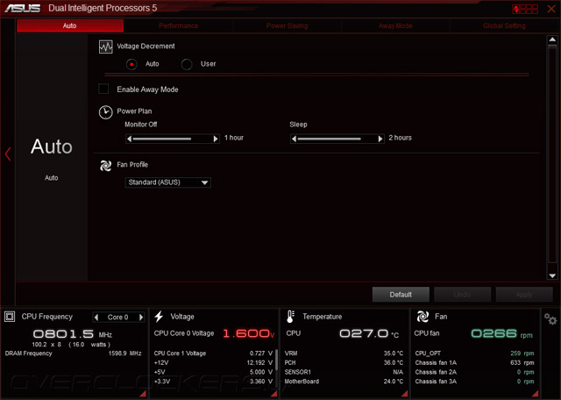Click the Chassis fan 2A row
The height and width of the screenshot is (400, 561).
474,372
